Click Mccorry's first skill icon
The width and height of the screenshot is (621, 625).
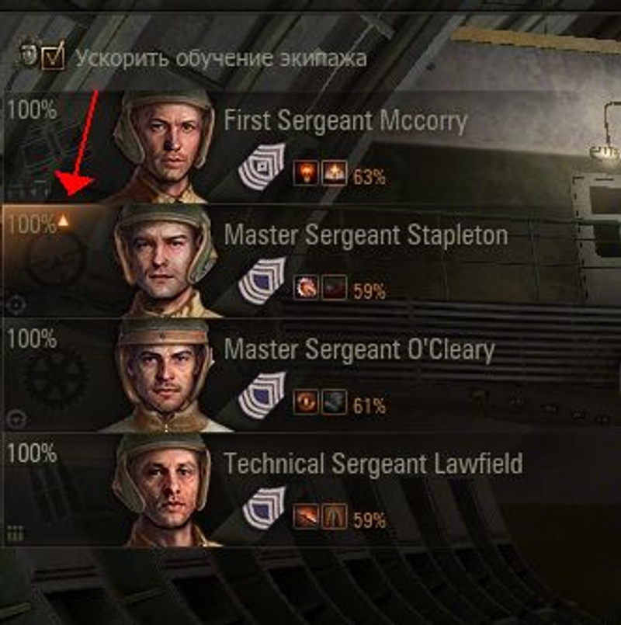click(306, 173)
